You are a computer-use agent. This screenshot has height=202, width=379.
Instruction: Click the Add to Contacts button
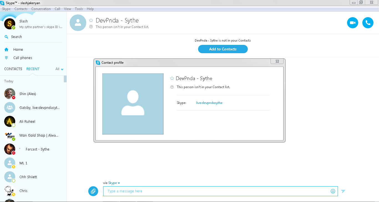223,49
